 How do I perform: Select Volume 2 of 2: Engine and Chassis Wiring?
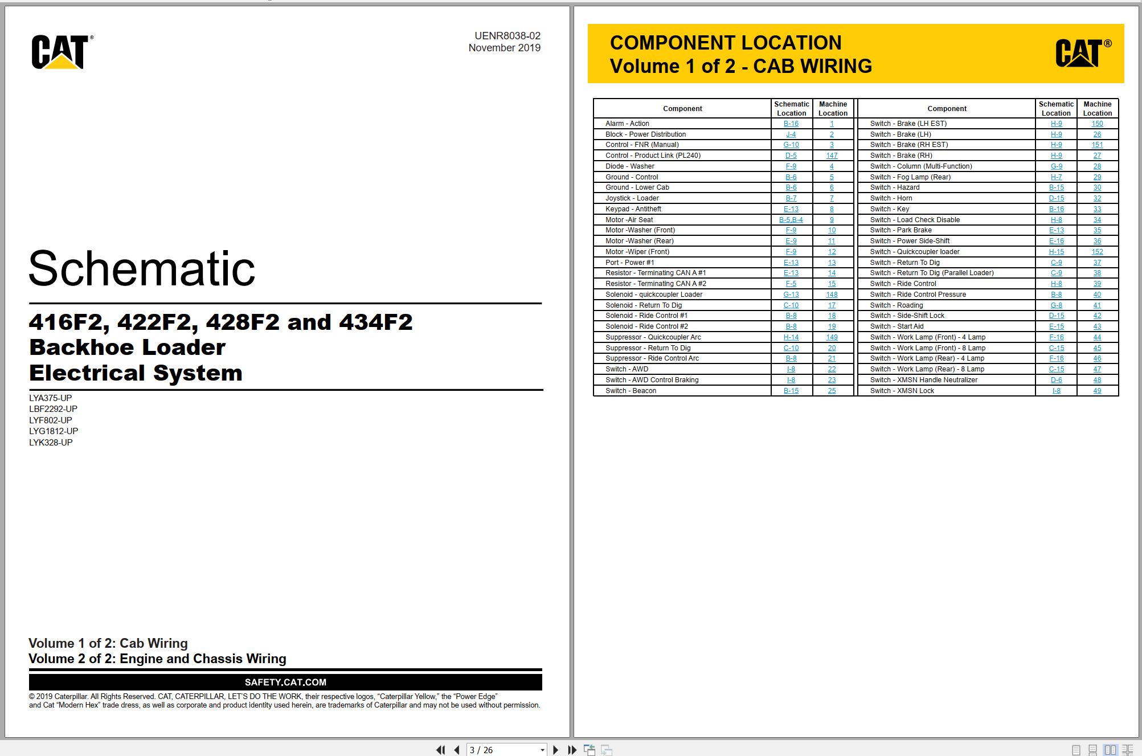(157, 659)
